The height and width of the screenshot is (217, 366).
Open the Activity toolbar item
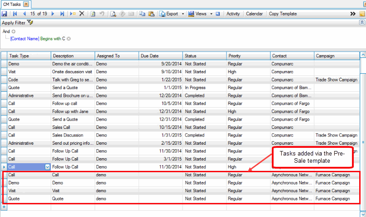[233, 14]
